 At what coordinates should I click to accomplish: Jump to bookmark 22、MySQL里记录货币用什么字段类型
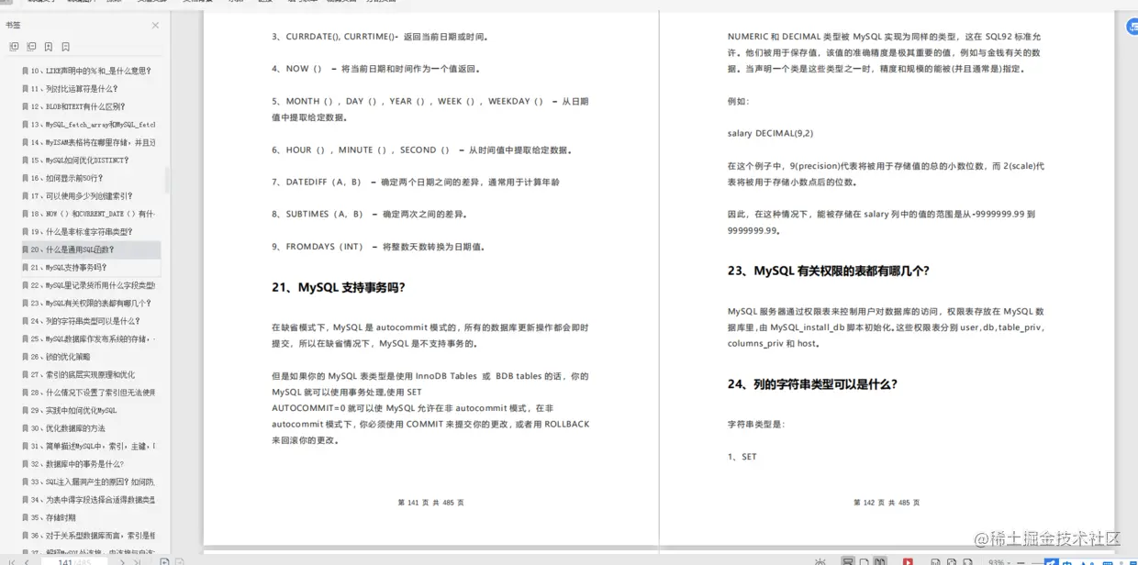(x=91, y=285)
